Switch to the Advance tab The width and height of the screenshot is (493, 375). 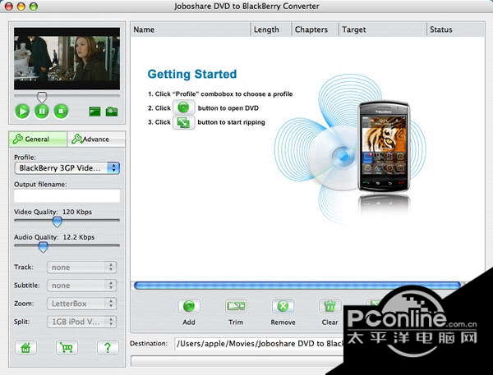[96, 139]
